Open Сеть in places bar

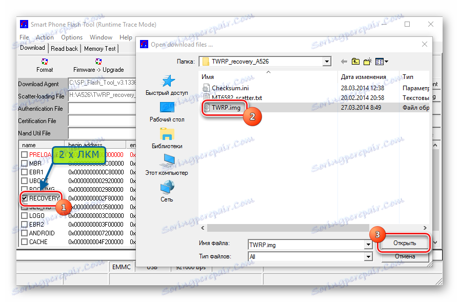coord(167,191)
